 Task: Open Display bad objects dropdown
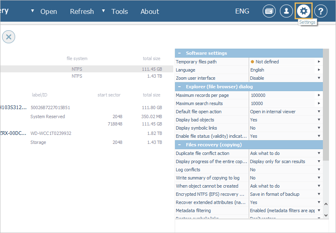[319, 120]
